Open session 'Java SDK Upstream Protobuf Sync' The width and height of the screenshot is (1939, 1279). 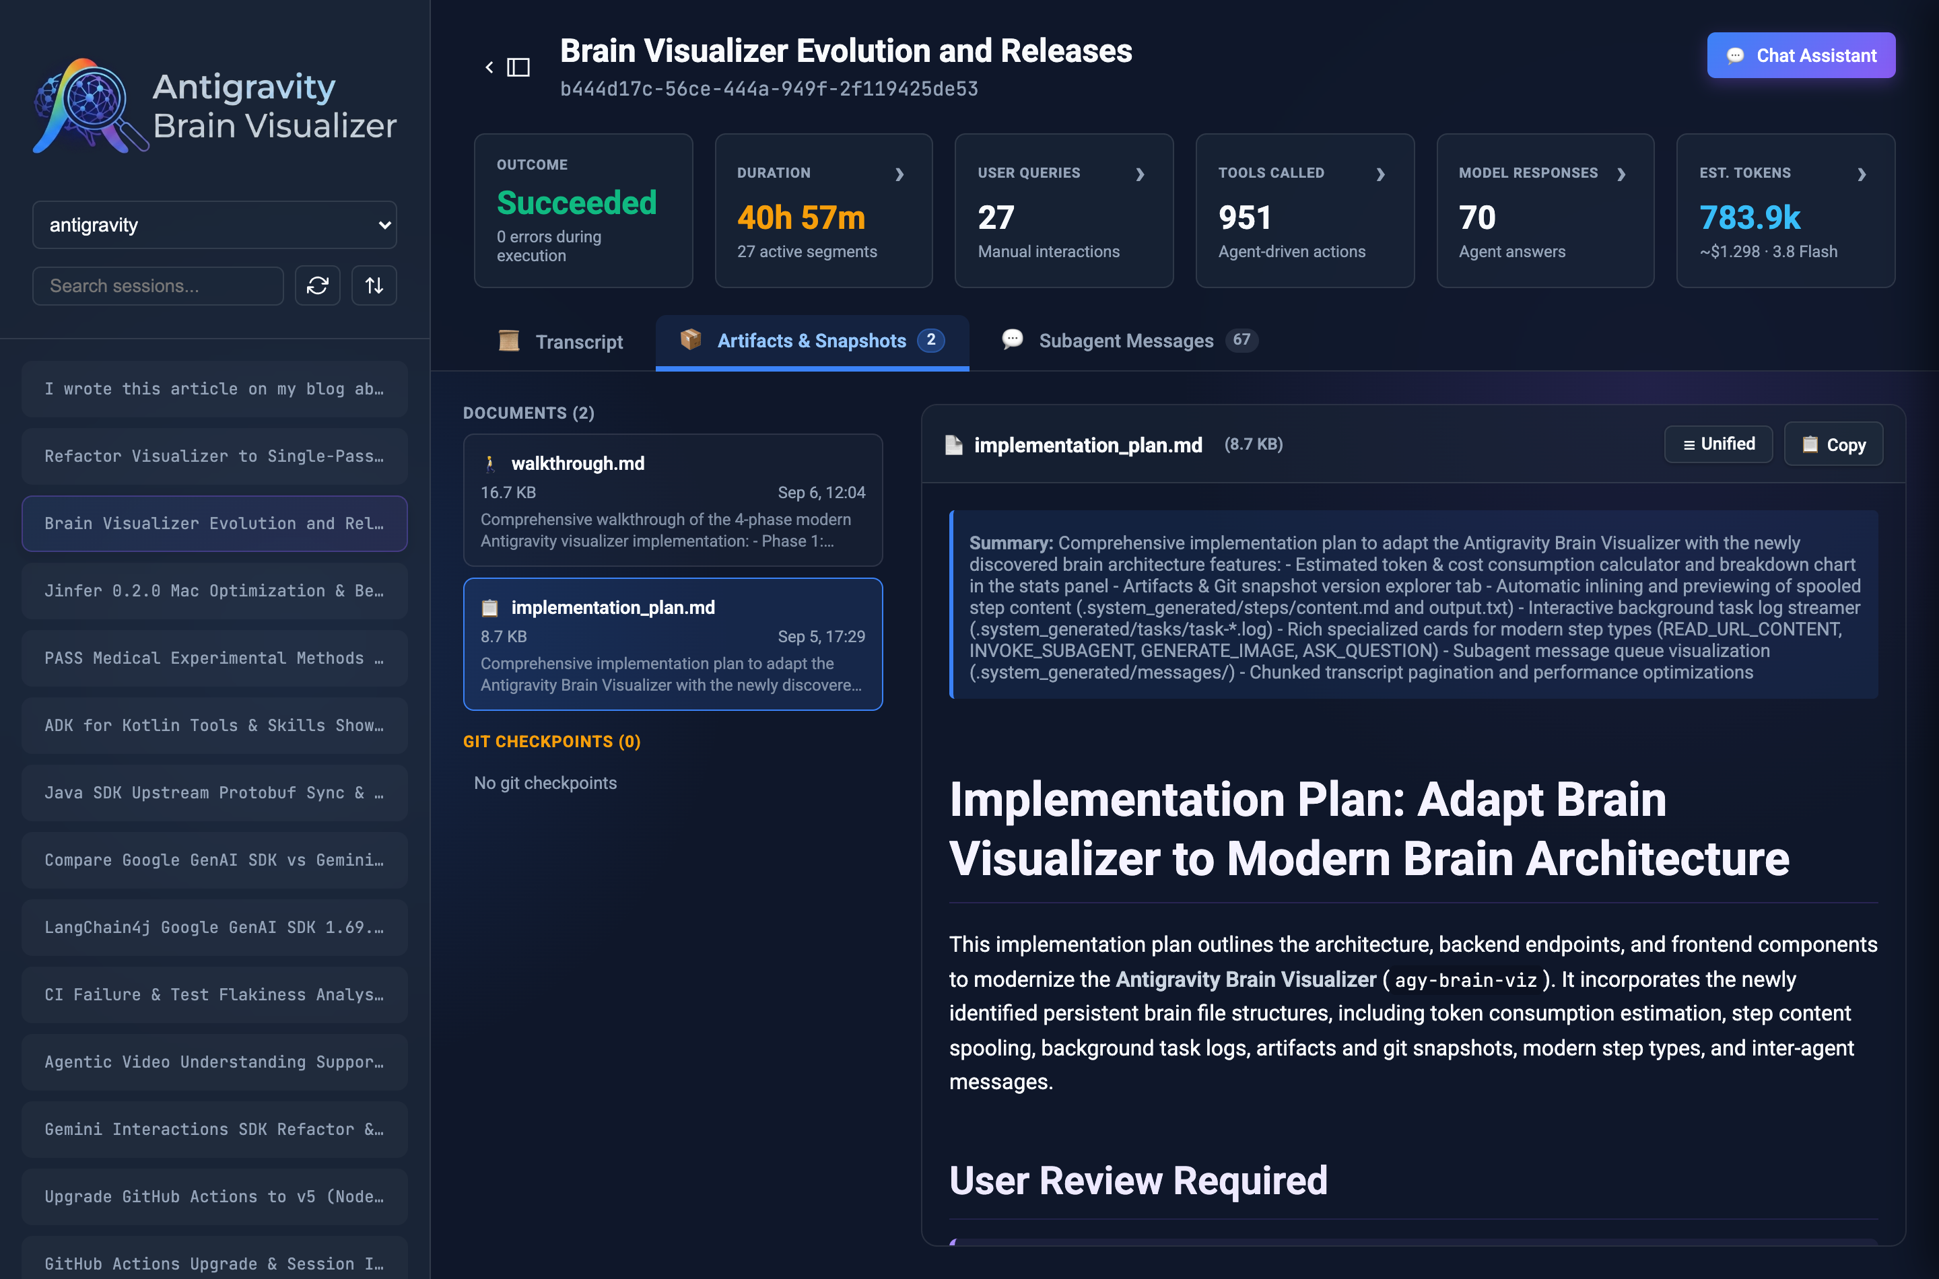[x=215, y=793]
